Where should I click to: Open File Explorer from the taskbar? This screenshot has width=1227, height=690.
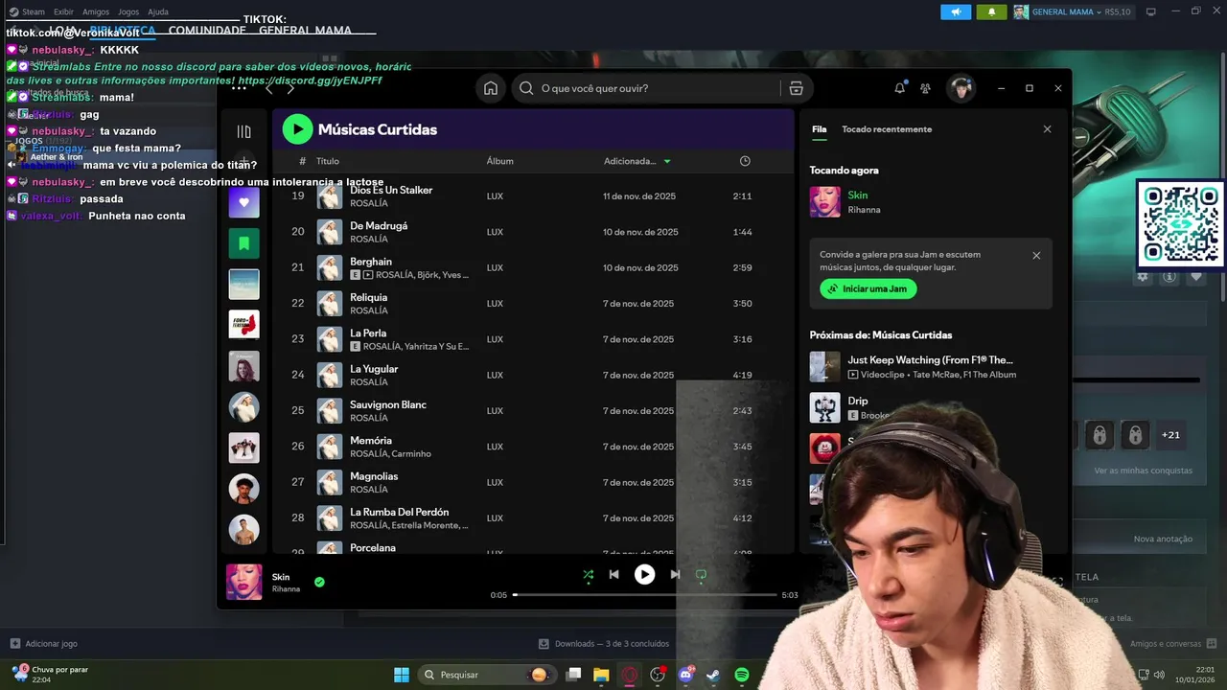click(x=601, y=675)
